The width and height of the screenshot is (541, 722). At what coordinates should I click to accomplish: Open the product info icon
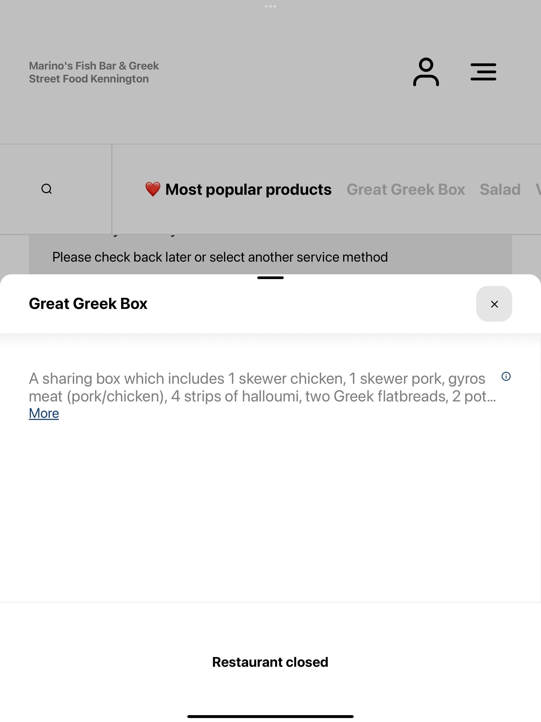pyautogui.click(x=506, y=376)
